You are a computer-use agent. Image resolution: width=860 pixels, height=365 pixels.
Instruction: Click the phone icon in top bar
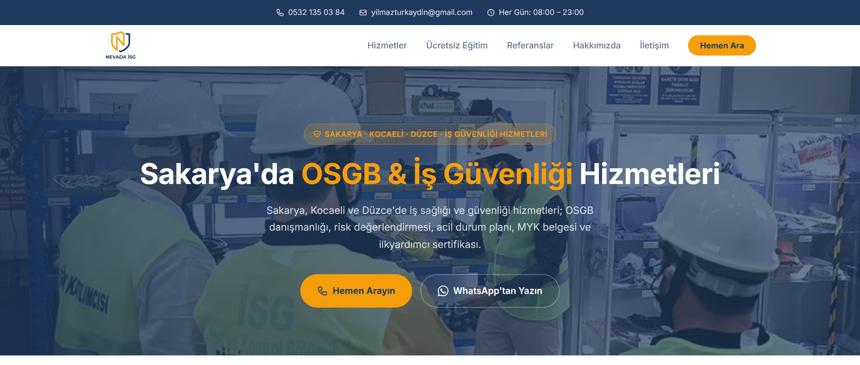[280, 12]
